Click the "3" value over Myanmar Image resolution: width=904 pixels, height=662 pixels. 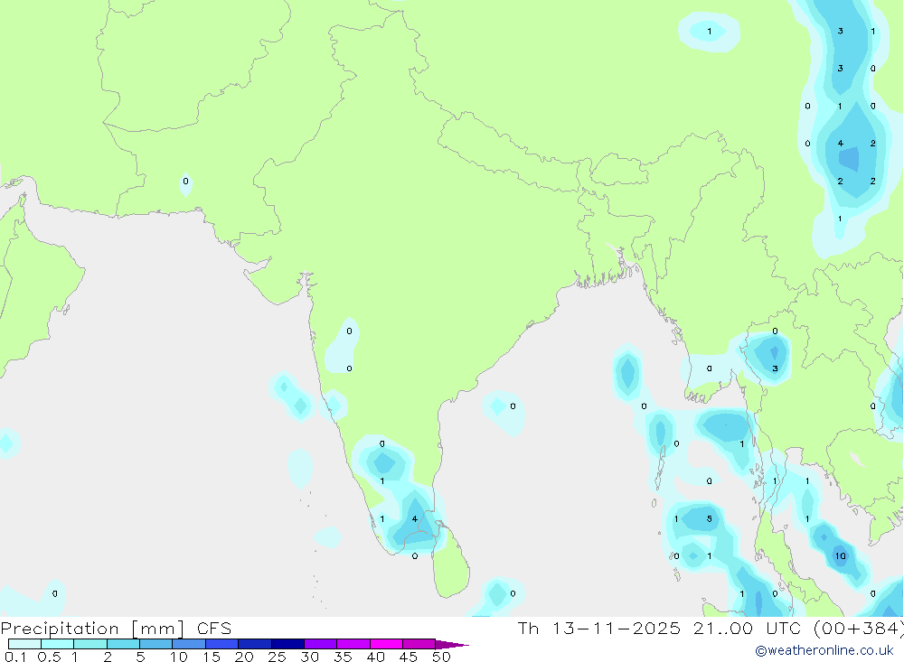coord(775,368)
